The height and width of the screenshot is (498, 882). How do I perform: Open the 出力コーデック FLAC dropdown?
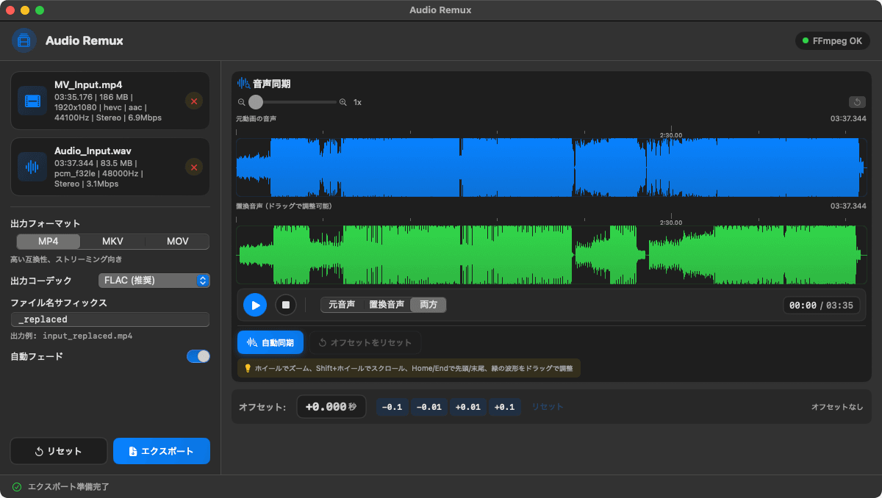154,280
